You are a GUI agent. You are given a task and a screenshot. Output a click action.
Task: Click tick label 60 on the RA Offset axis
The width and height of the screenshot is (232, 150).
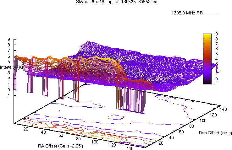[x=61, y=135]
